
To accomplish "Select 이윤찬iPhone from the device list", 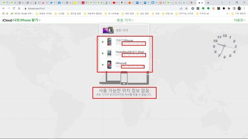I will pos(124,42).
